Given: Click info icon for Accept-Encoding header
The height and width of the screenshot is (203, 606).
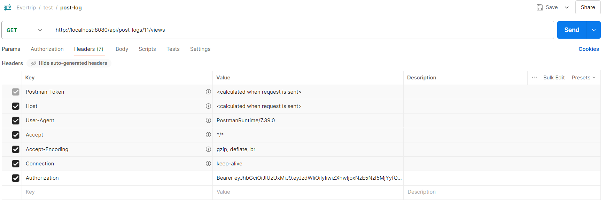Looking at the screenshot, I should click(x=208, y=149).
